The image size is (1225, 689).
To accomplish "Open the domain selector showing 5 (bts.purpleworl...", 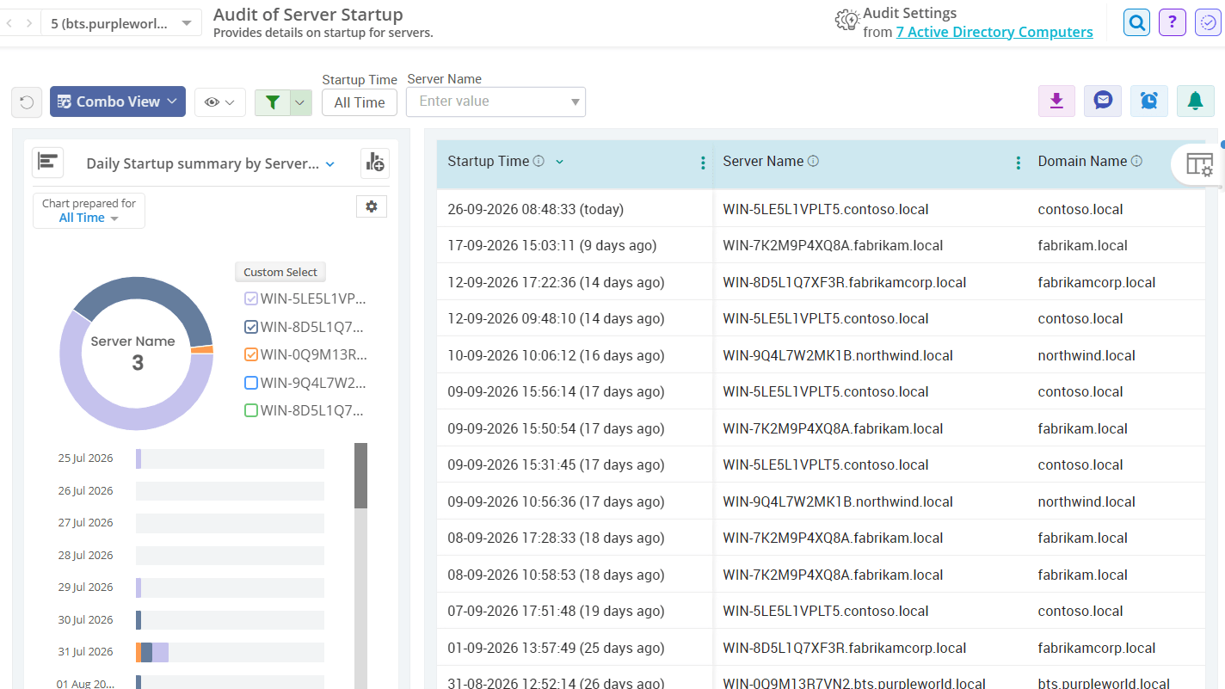I will coord(121,23).
